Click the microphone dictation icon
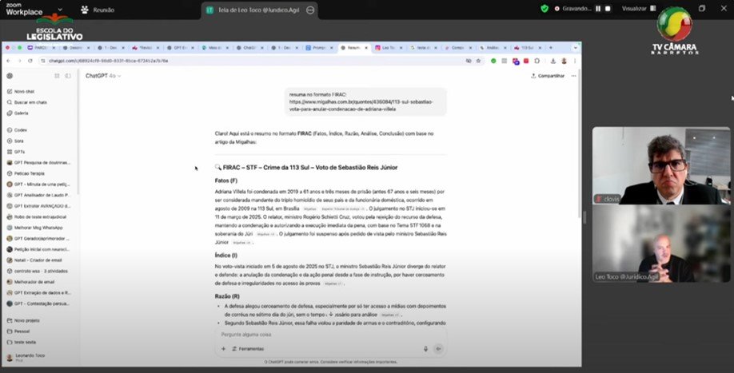 click(x=425, y=349)
